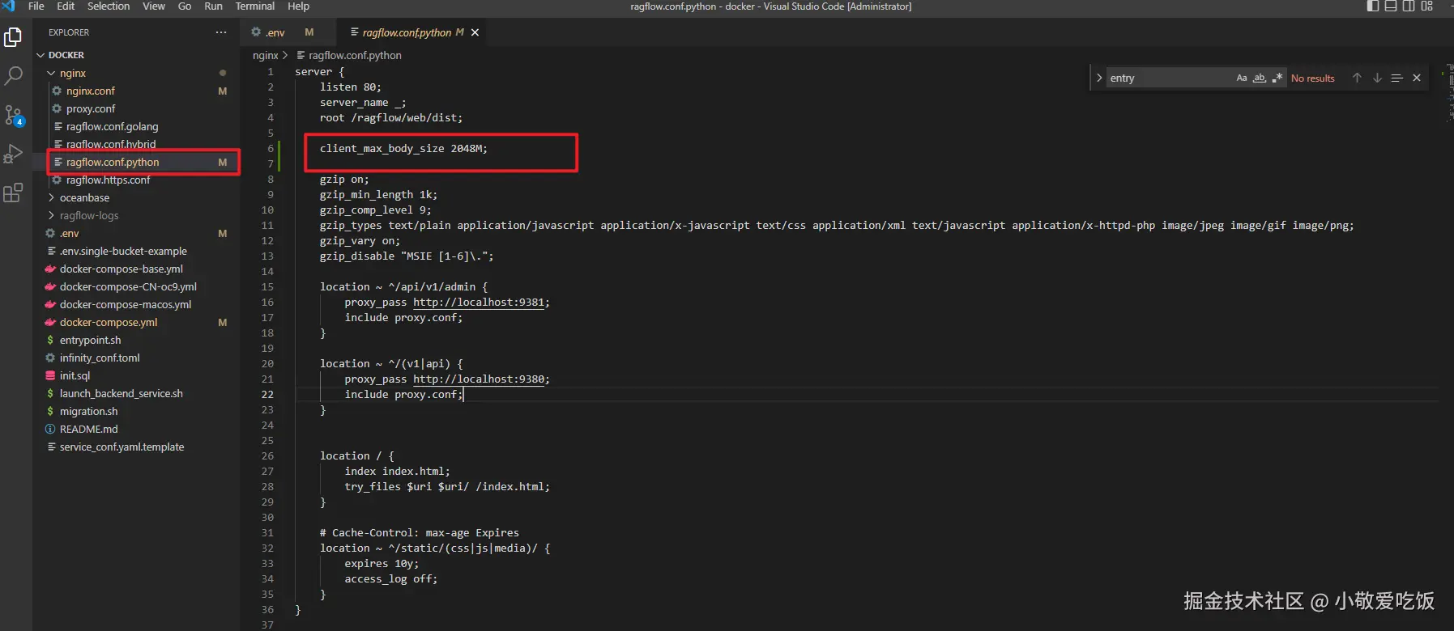Go to next match in find widget

[1377, 78]
